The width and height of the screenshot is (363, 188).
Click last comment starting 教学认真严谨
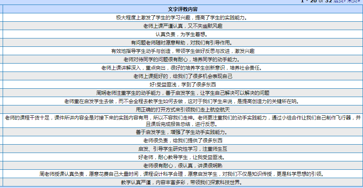182,182
